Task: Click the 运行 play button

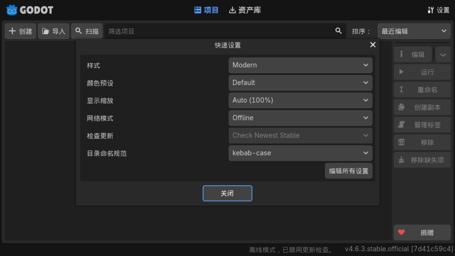Action: [422, 72]
